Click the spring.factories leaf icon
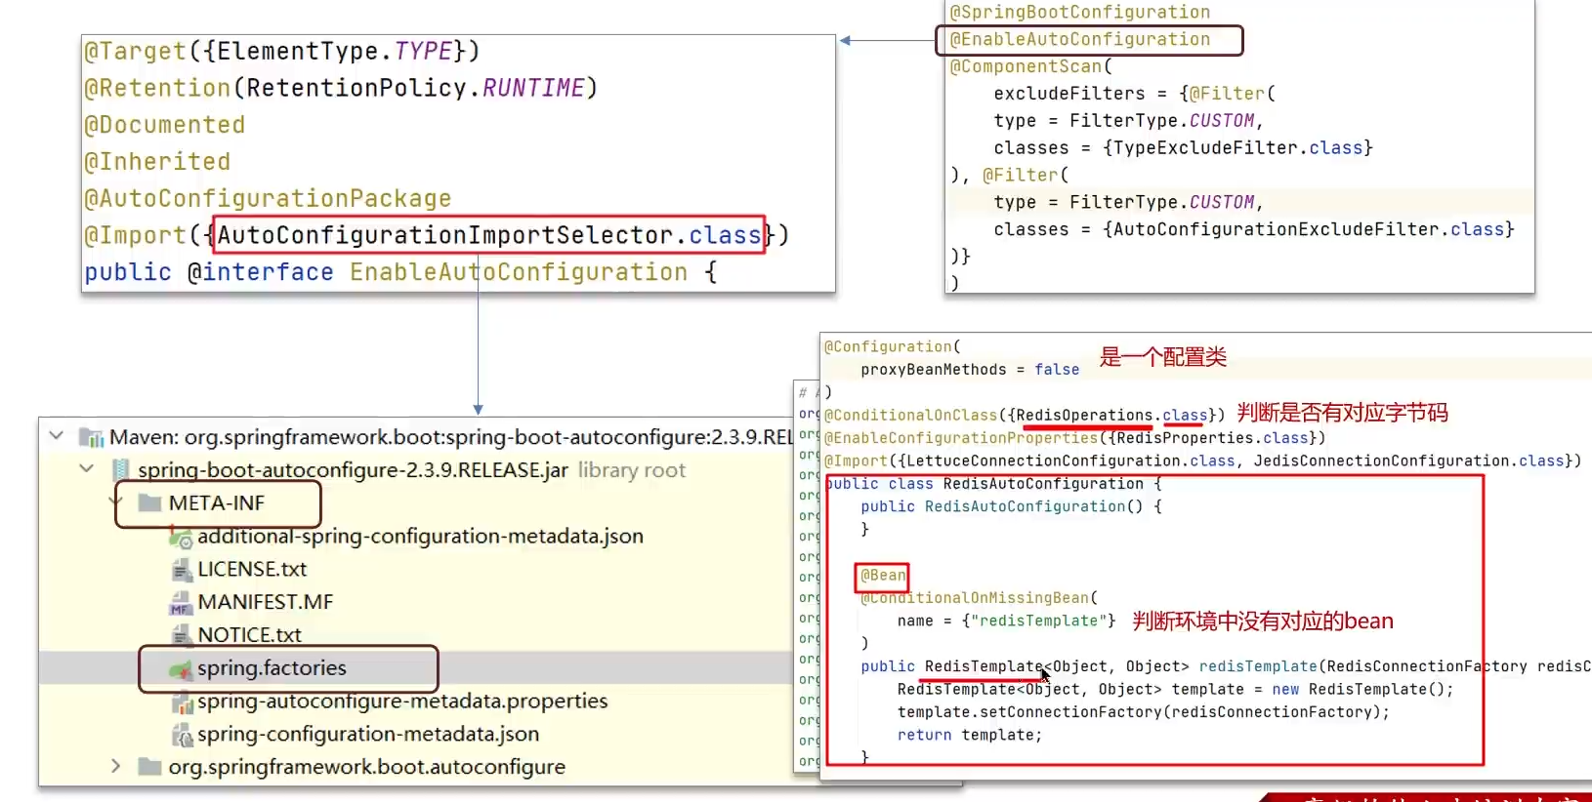This screenshot has width=1592, height=802. point(181,669)
